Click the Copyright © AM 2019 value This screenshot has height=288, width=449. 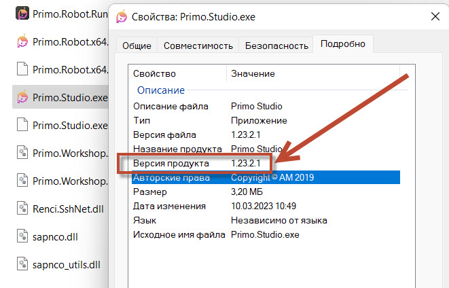click(x=272, y=177)
